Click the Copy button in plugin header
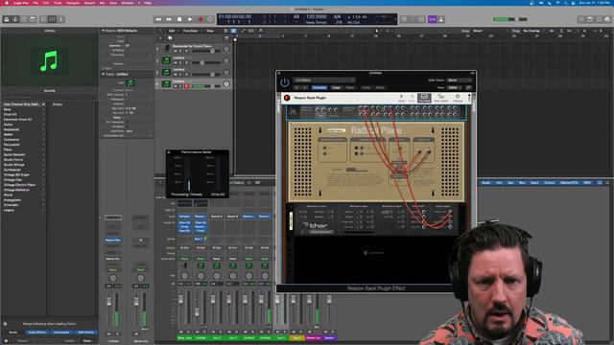This screenshot has width=614, height=345. [337, 87]
